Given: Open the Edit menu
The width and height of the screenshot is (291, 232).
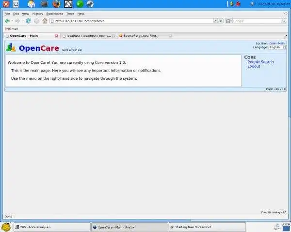Looking at the screenshot, I should click(x=16, y=14).
